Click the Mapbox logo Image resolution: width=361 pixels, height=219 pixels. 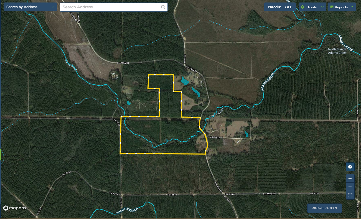coord(15,208)
